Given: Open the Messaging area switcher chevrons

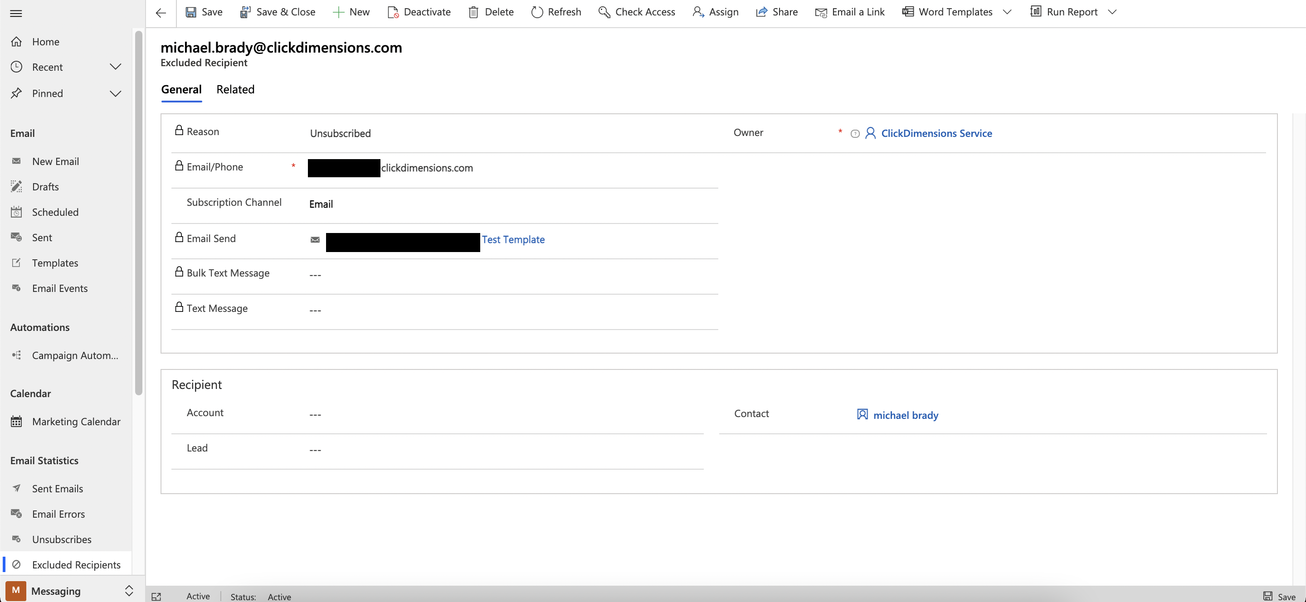Looking at the screenshot, I should 129,591.
